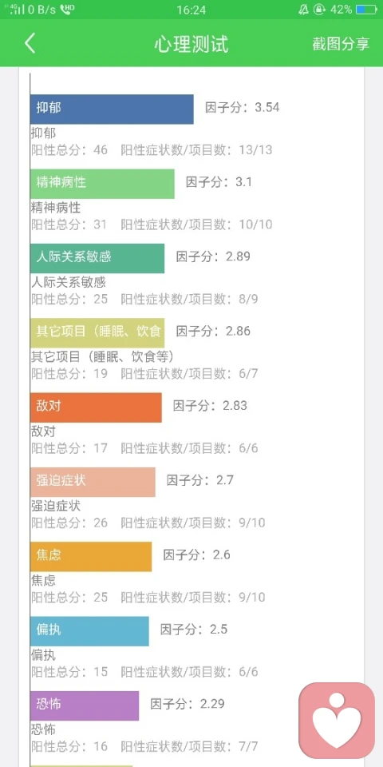This screenshot has height=767, width=383.
Task: Click the 因子分: 3.54 score label
Action: point(243,108)
